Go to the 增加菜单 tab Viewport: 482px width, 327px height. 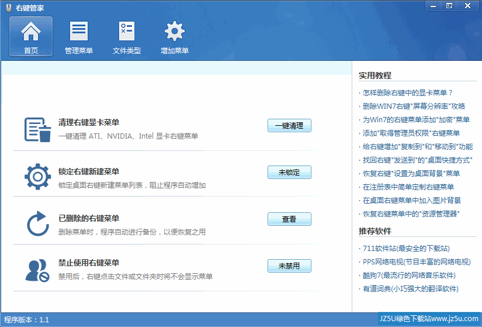(175, 36)
